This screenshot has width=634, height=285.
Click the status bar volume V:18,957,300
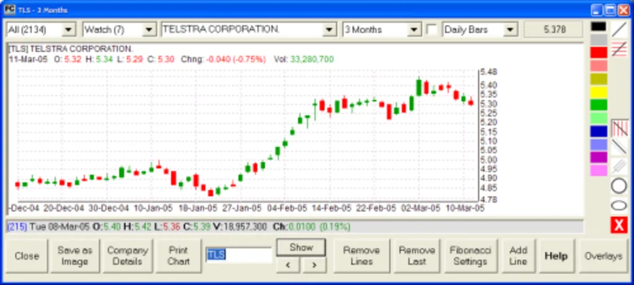(x=241, y=227)
